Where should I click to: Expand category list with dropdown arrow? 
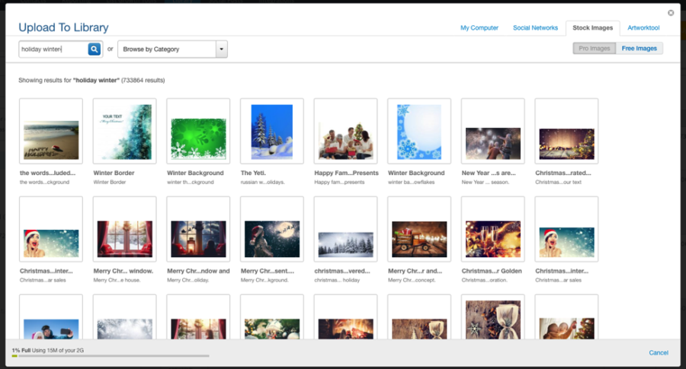[222, 49]
